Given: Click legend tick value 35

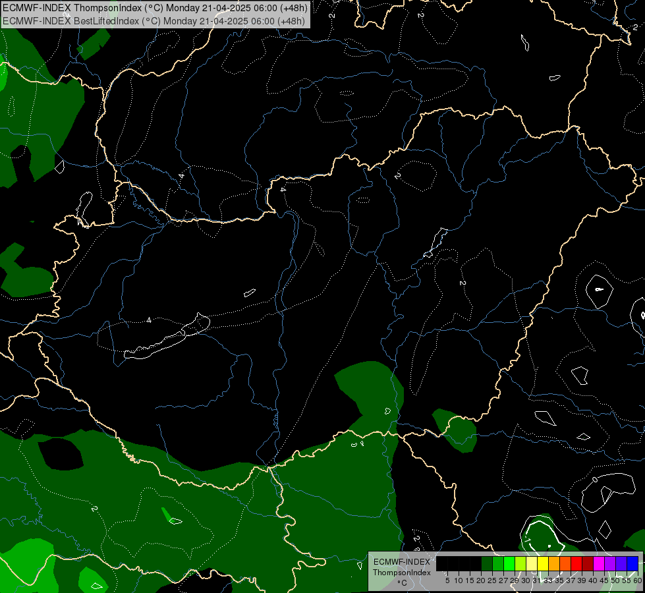Looking at the screenshot, I should (x=559, y=580).
